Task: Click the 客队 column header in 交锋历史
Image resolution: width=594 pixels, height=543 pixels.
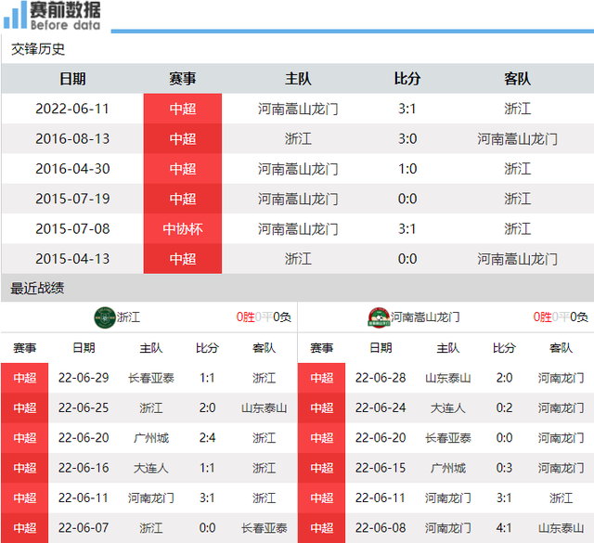Action: pyautogui.click(x=517, y=79)
